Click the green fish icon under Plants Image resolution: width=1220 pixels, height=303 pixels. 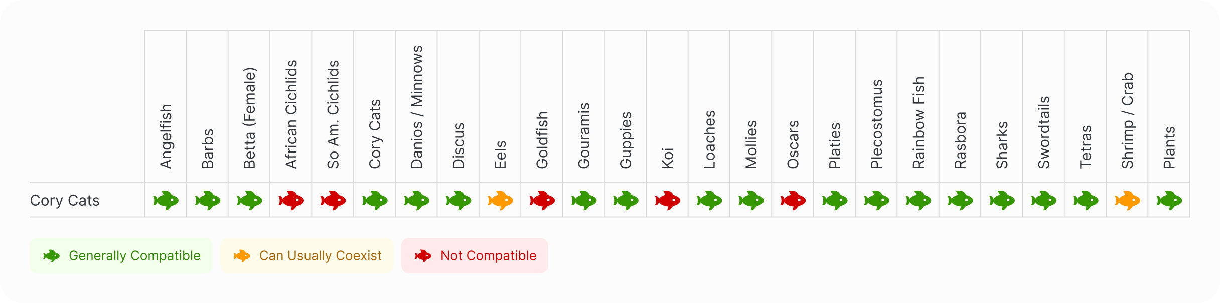coord(1169,200)
